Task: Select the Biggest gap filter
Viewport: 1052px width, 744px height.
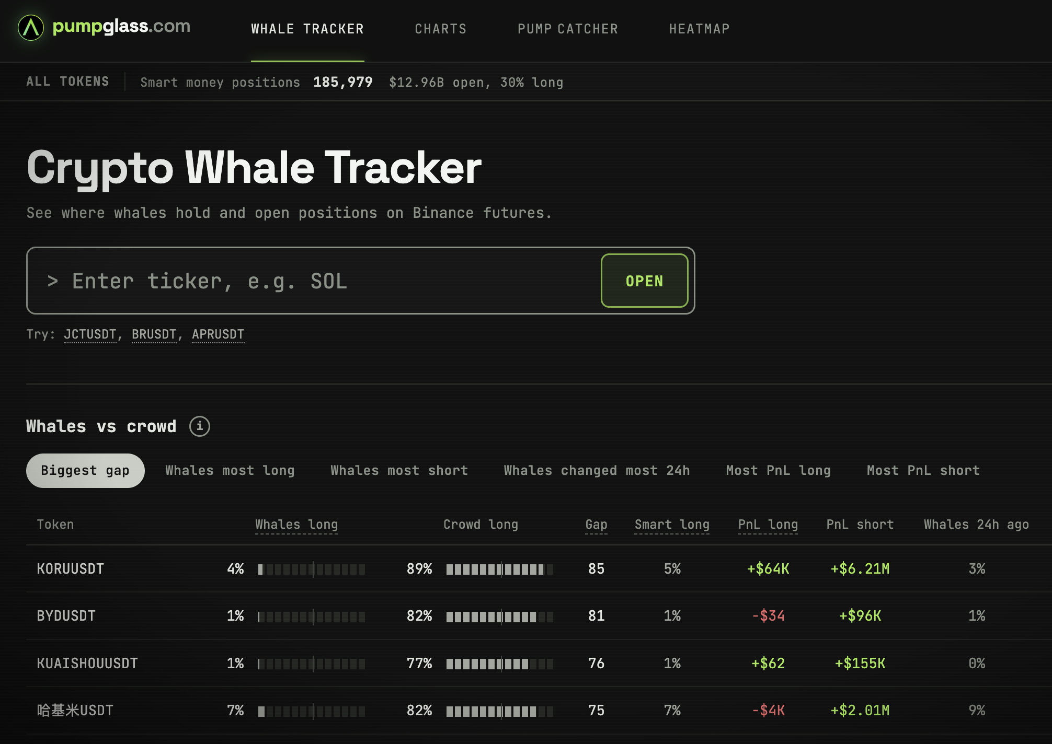Action: click(x=85, y=471)
